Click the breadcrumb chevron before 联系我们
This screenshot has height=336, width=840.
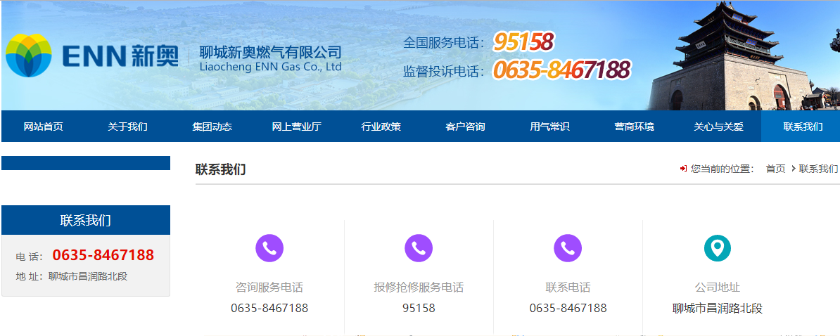pyautogui.click(x=794, y=169)
